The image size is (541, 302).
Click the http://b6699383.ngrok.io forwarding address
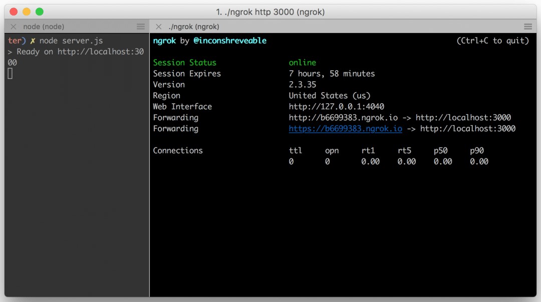click(343, 118)
